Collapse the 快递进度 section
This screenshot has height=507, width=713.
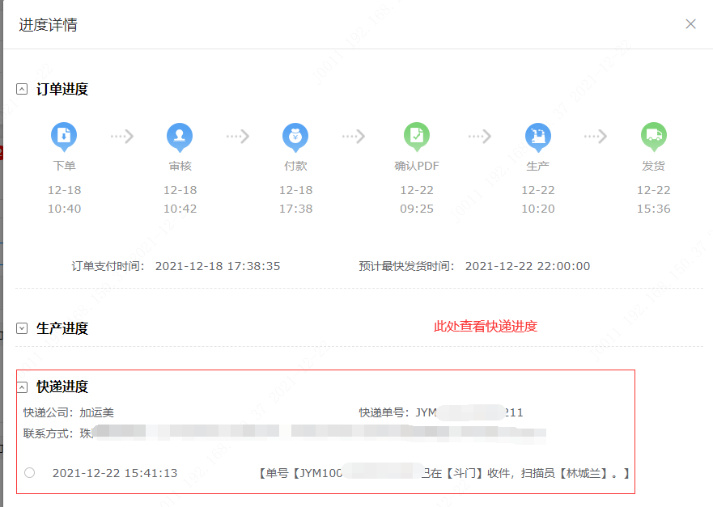(22, 387)
